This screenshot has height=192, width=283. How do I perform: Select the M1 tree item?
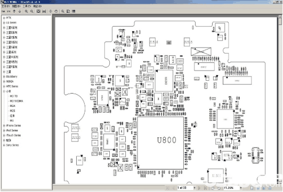point(12,121)
